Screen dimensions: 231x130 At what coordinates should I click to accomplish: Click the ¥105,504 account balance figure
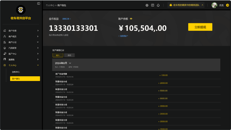click(142, 28)
